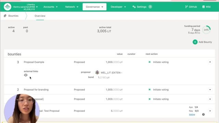
Task: Expand the Proposal for branding row
Action: pos(210,90)
